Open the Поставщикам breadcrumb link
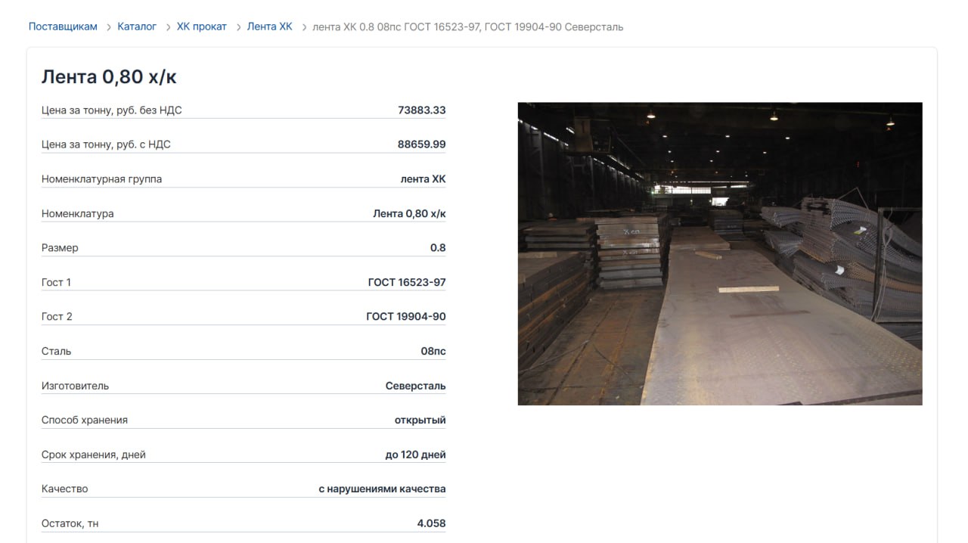The height and width of the screenshot is (543, 968). click(x=63, y=26)
